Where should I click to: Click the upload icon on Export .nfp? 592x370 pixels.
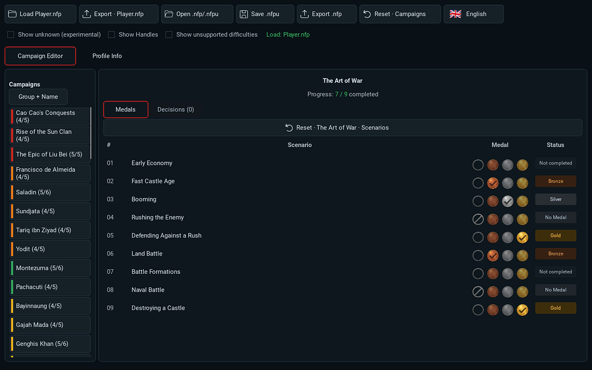(x=304, y=14)
